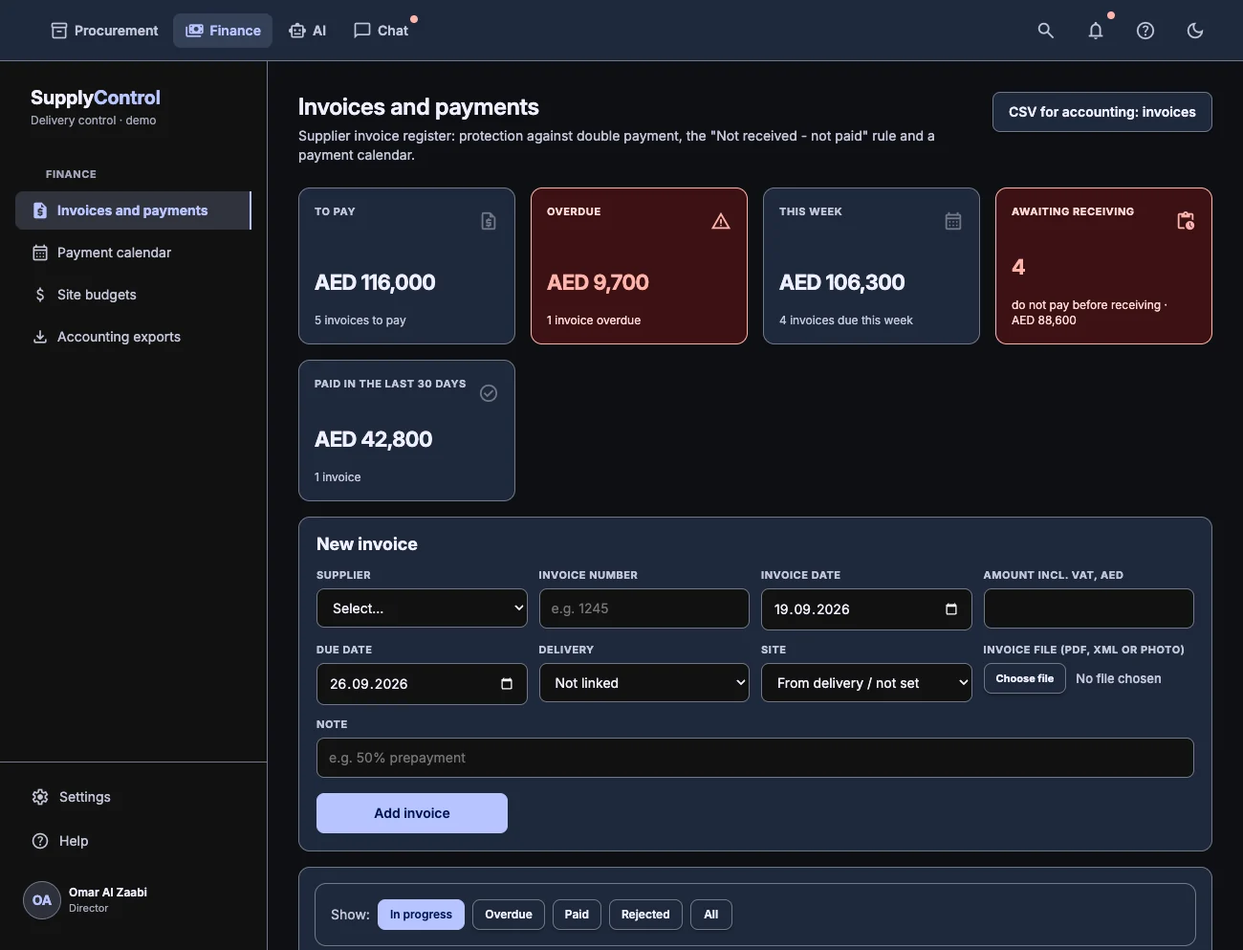Click the Awaiting Receiving clipboard icon
The width and height of the screenshot is (1243, 950).
pyautogui.click(x=1186, y=221)
